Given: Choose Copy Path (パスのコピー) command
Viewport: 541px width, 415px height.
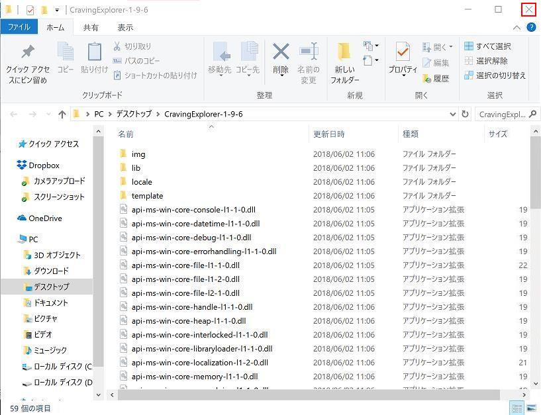Looking at the screenshot, I should [x=136, y=61].
